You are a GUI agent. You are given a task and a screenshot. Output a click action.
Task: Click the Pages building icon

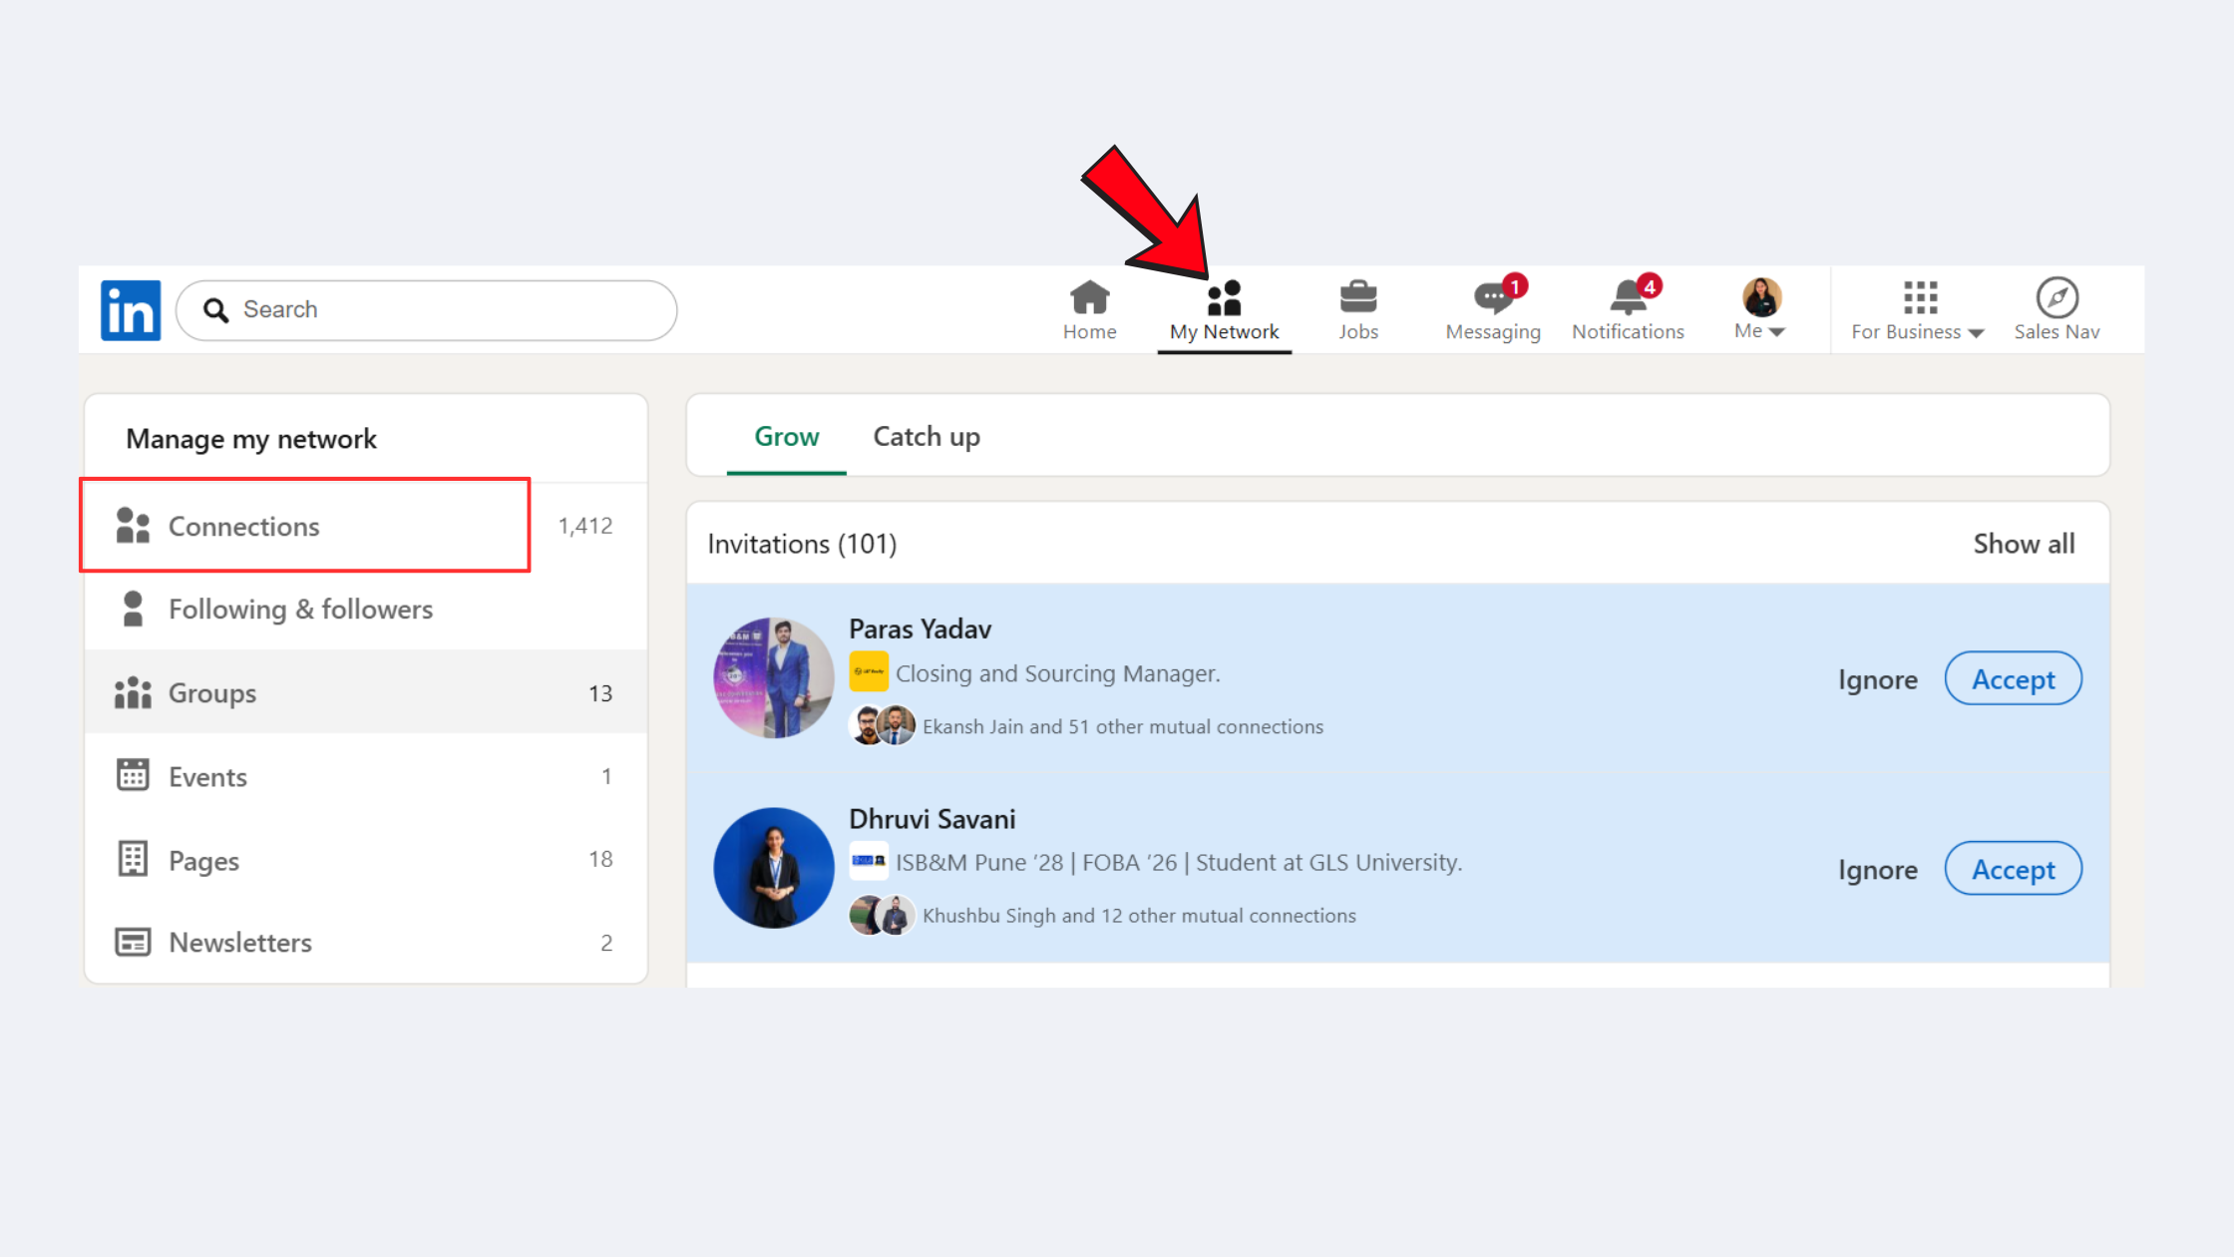coord(133,858)
